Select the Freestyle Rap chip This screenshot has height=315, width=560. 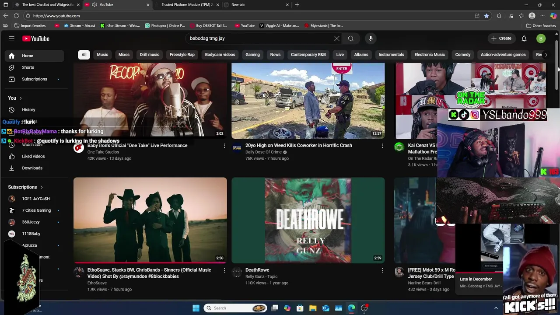pos(182,55)
